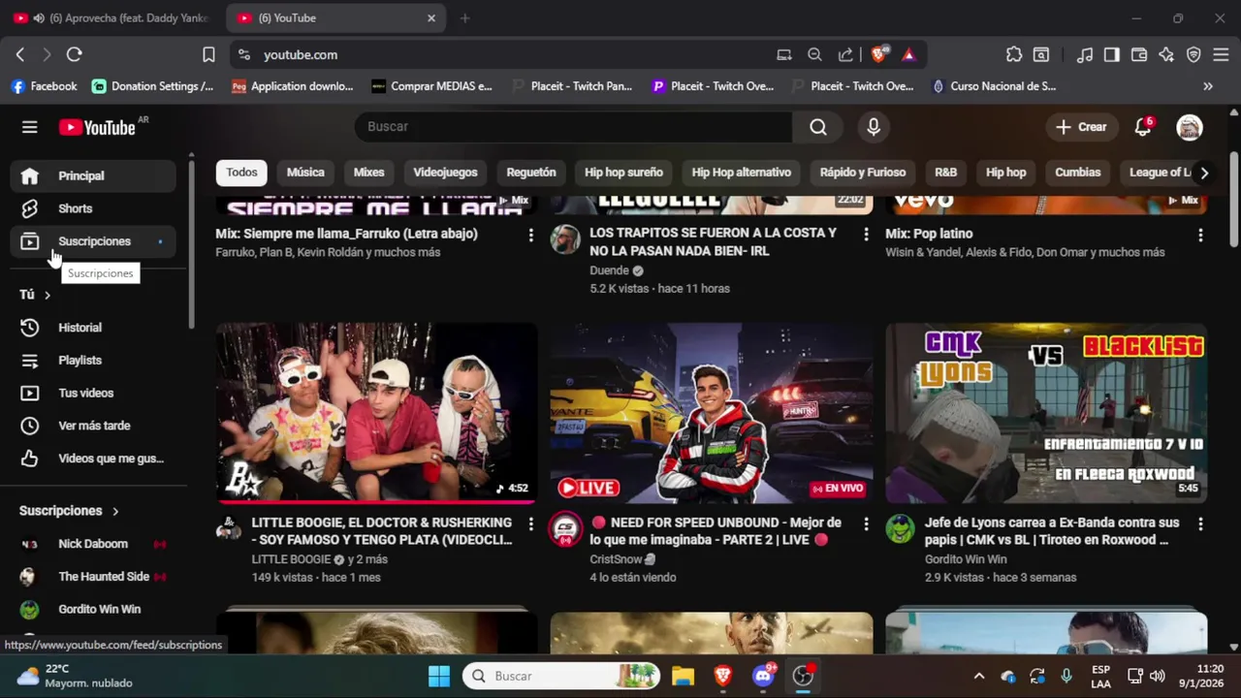
Task: Show more bookmarks with double chevron
Action: [1208, 86]
